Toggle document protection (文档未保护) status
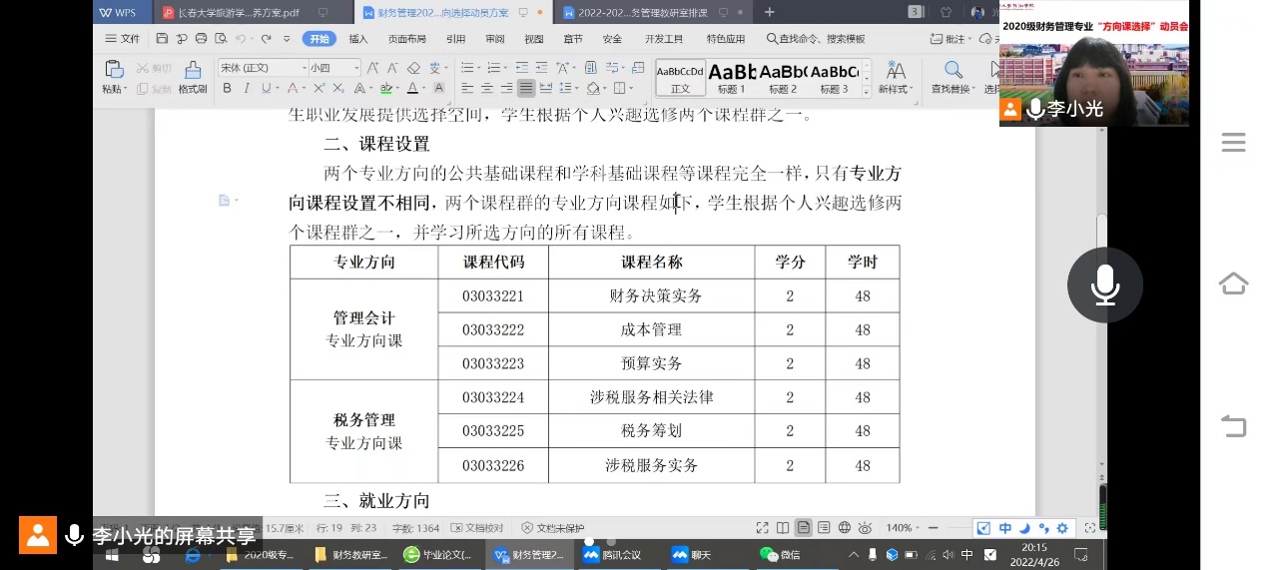The width and height of the screenshot is (1267, 570). tap(552, 527)
